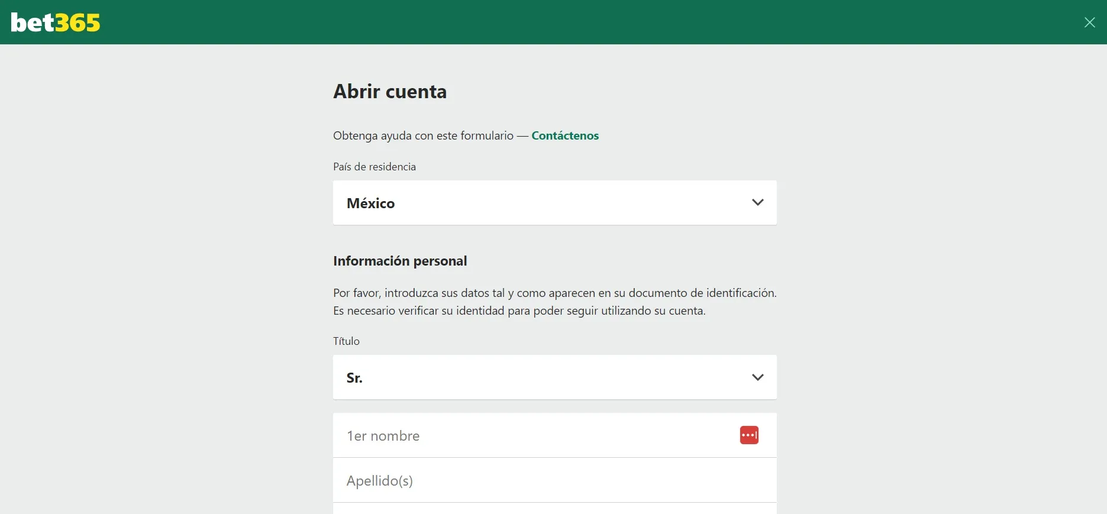This screenshot has height=514, width=1107.
Task: Focus the Apellido(s) input field
Action: 554,480
